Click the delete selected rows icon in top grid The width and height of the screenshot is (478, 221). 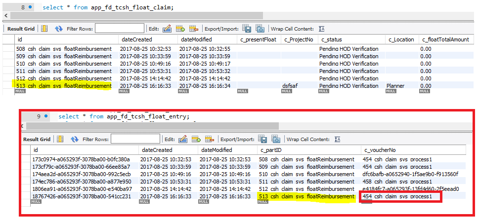(x=194, y=29)
